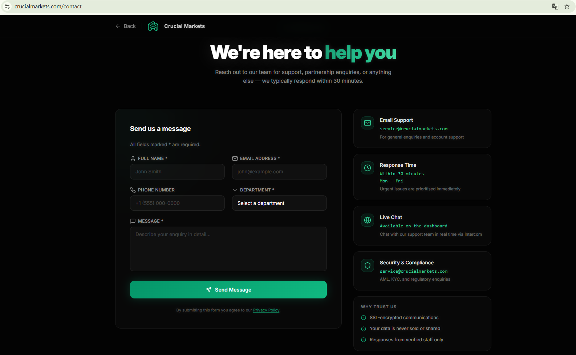Bookmark this page with the star icon
576x355 pixels.
(567, 7)
